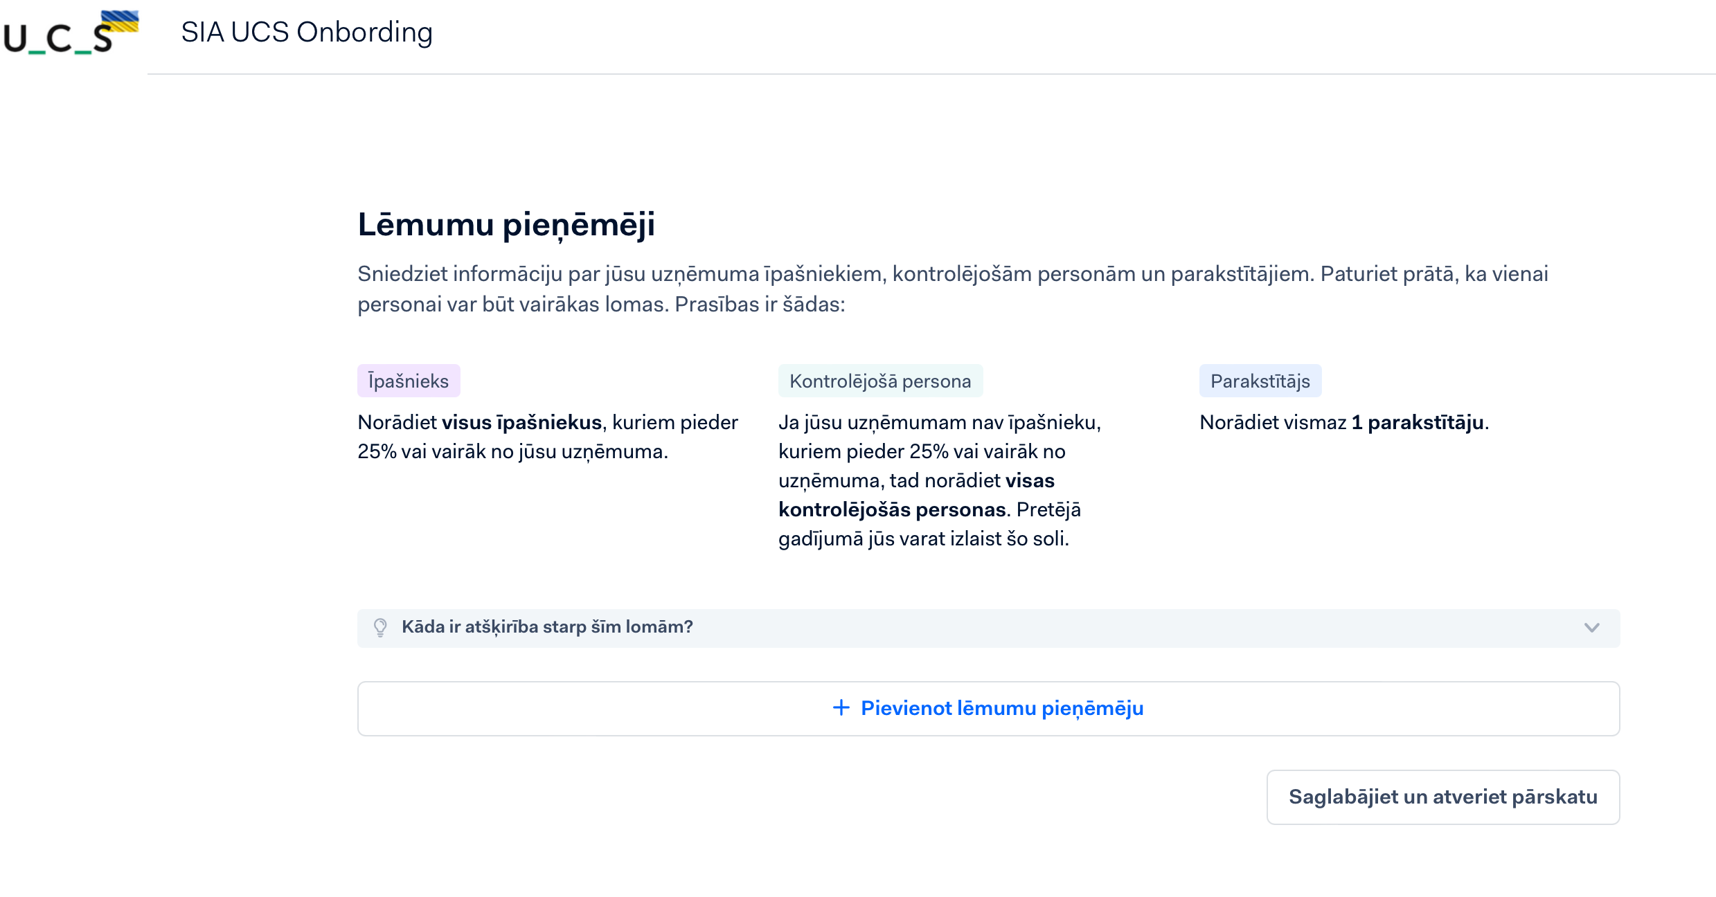Click the plus icon to add a decision maker

841,708
